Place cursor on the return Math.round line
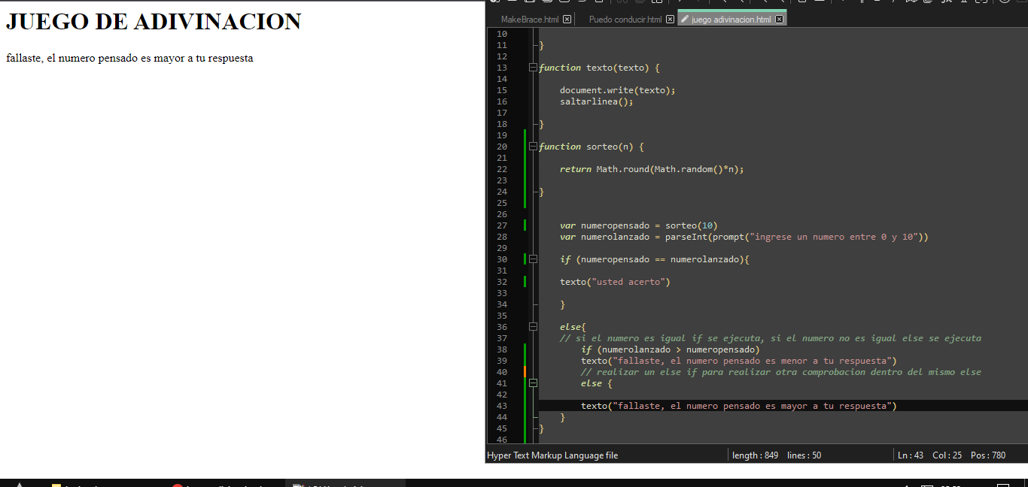 (651, 169)
